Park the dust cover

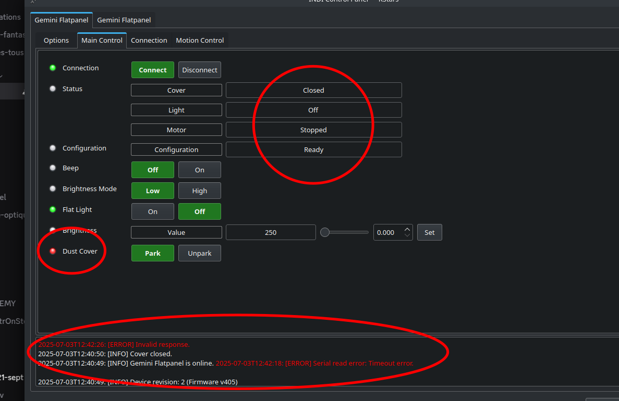pos(153,253)
